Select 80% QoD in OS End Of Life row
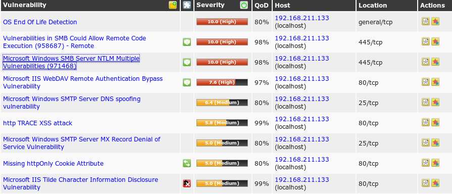The height and width of the screenshot is (194, 452). (x=262, y=22)
